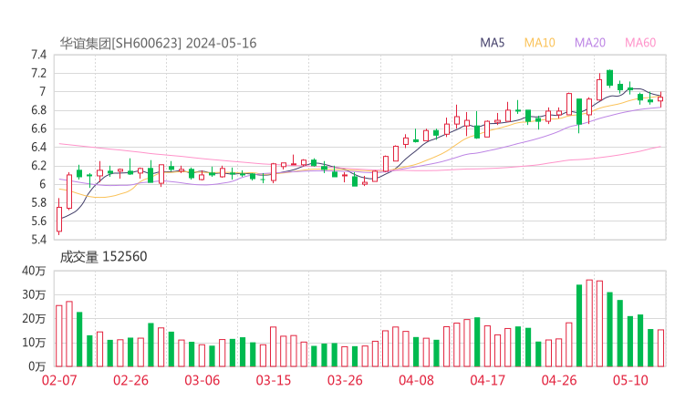The height and width of the screenshot is (401, 675).
Task: Click the 03-26 date axis label
Action: click(x=345, y=380)
